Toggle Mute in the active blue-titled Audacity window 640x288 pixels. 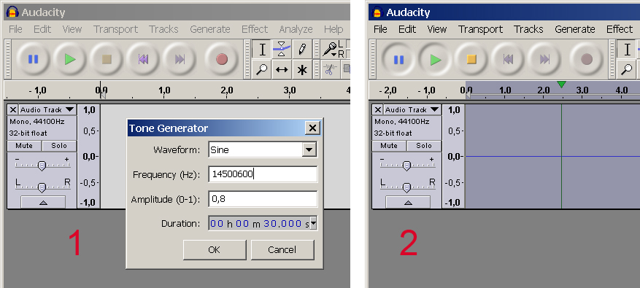[388, 146]
